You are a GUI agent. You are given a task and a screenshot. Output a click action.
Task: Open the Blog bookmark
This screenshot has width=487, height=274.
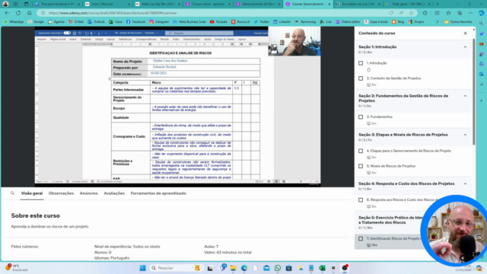tap(398, 22)
